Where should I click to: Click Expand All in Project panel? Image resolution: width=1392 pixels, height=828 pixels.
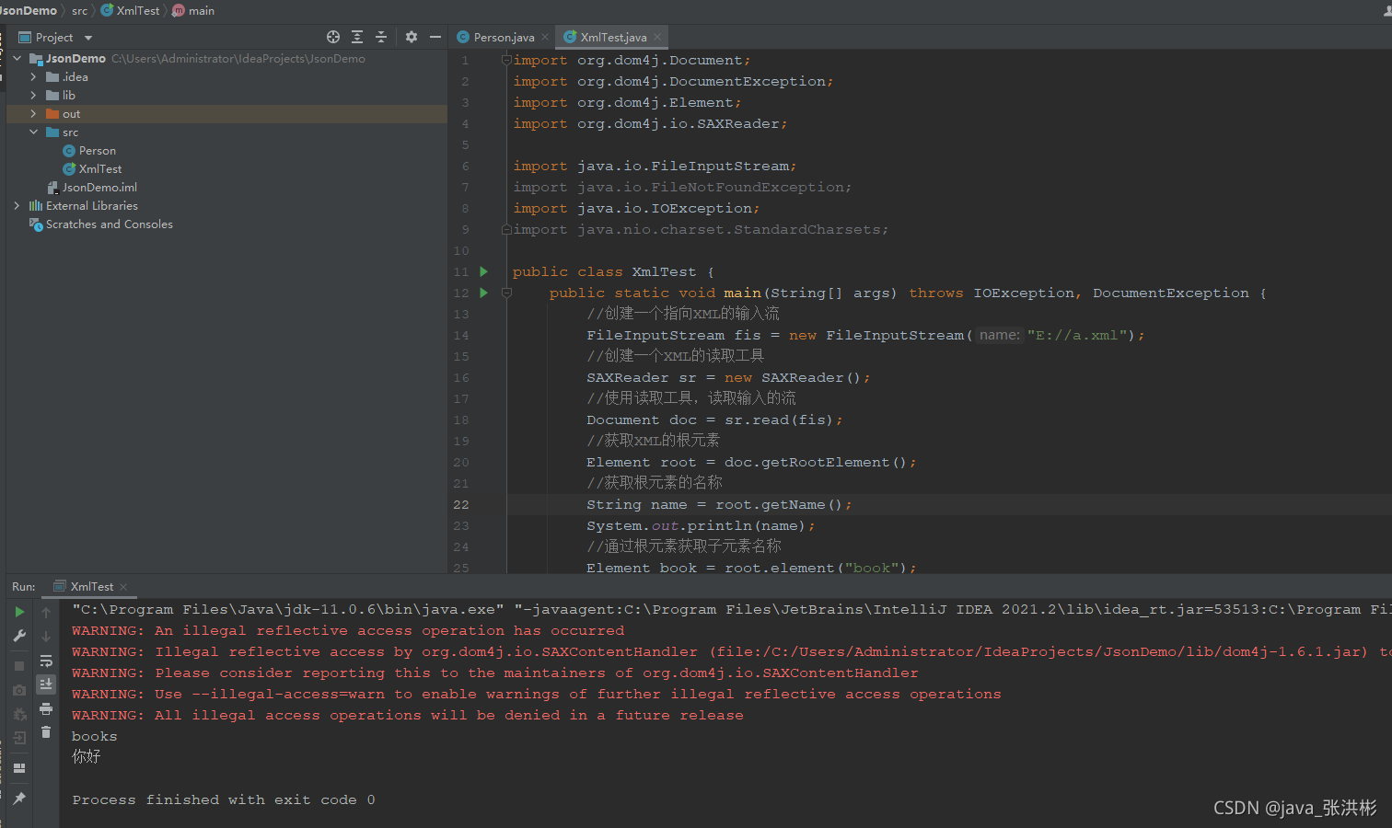[x=357, y=37]
